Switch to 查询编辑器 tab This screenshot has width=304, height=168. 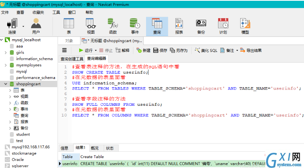point(97,58)
